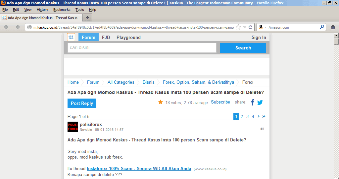Click the vertical scrollbar up arrow
The image size is (339, 179).
click(x=336, y=36)
